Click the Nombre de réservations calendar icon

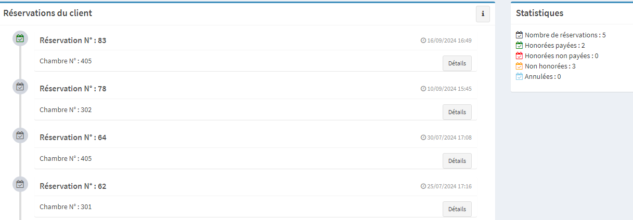pyautogui.click(x=519, y=35)
